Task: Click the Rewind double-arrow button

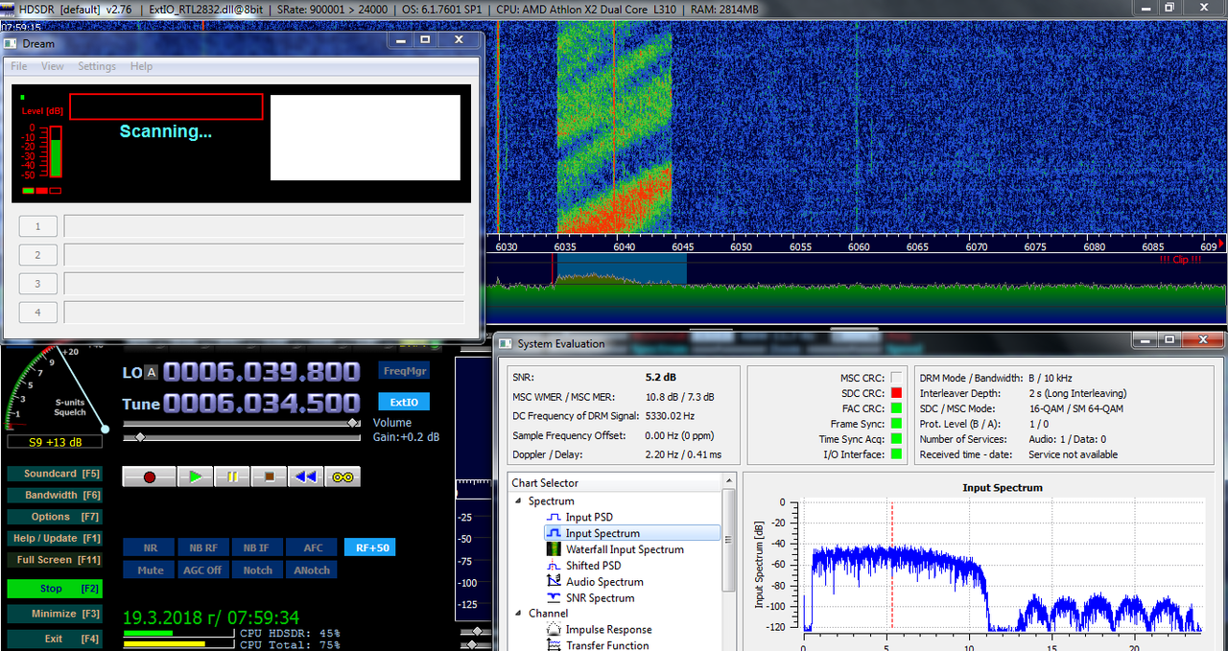Action: tap(305, 477)
